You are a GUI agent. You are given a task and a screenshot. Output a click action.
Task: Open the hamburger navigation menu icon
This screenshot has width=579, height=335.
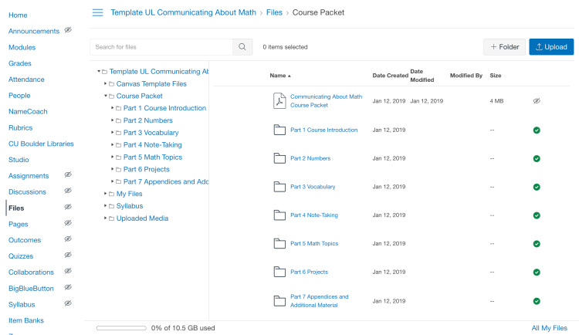97,12
